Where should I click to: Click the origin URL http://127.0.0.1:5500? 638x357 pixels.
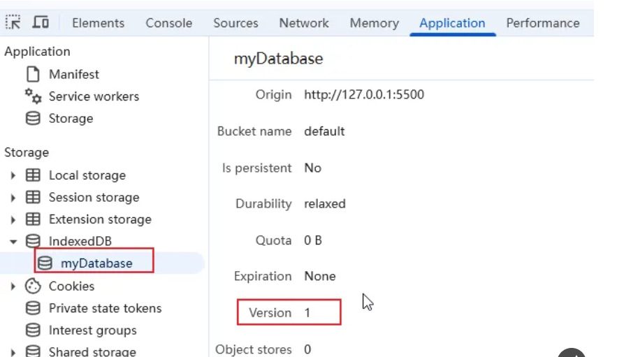click(363, 94)
